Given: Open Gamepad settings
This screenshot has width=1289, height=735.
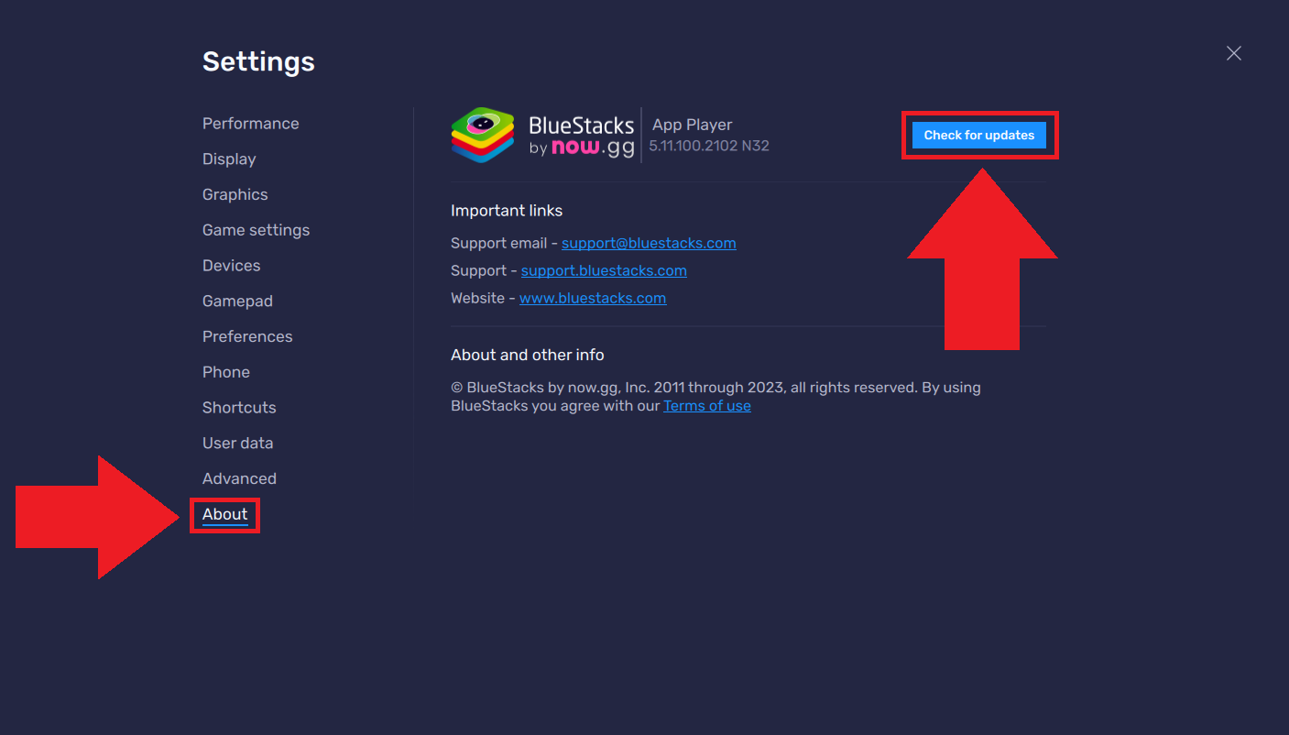Looking at the screenshot, I should [237, 302].
